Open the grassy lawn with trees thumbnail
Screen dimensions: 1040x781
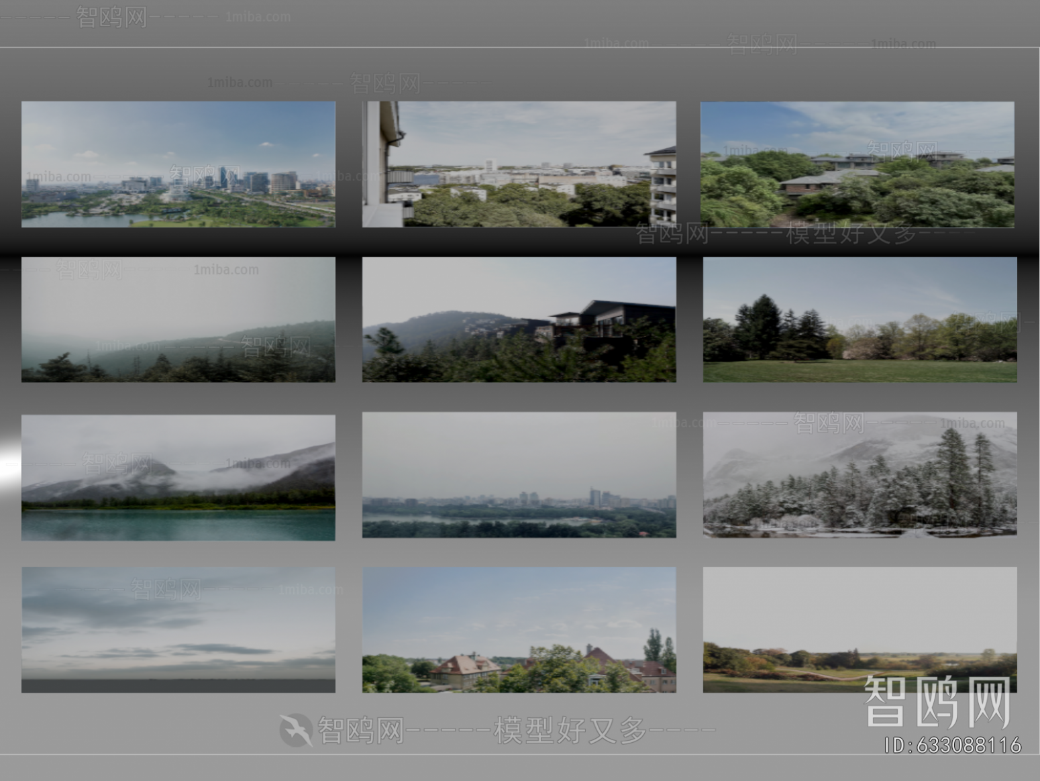[x=859, y=320]
